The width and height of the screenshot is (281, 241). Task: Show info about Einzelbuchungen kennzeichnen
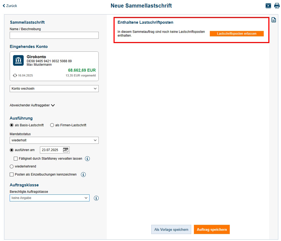click(83, 174)
